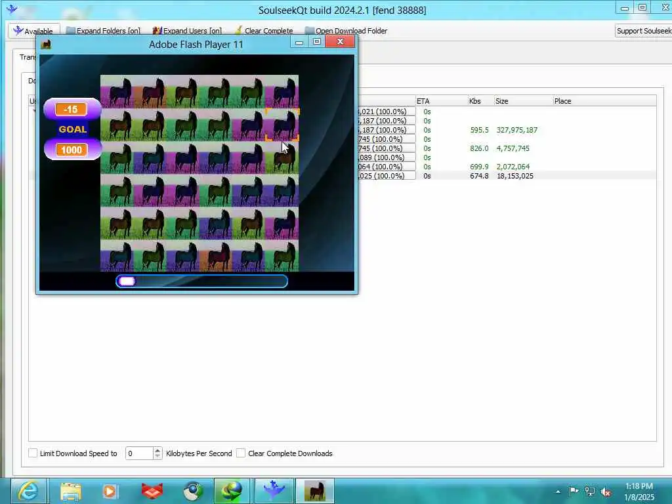Select the only purple horse tile in the fifth row
Viewport: 672px width, 504px height.
point(216,223)
